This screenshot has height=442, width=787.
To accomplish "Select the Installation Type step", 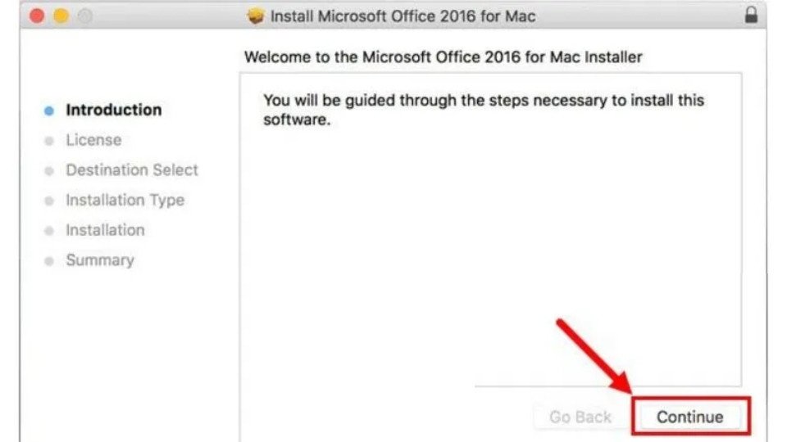I will click(x=125, y=200).
